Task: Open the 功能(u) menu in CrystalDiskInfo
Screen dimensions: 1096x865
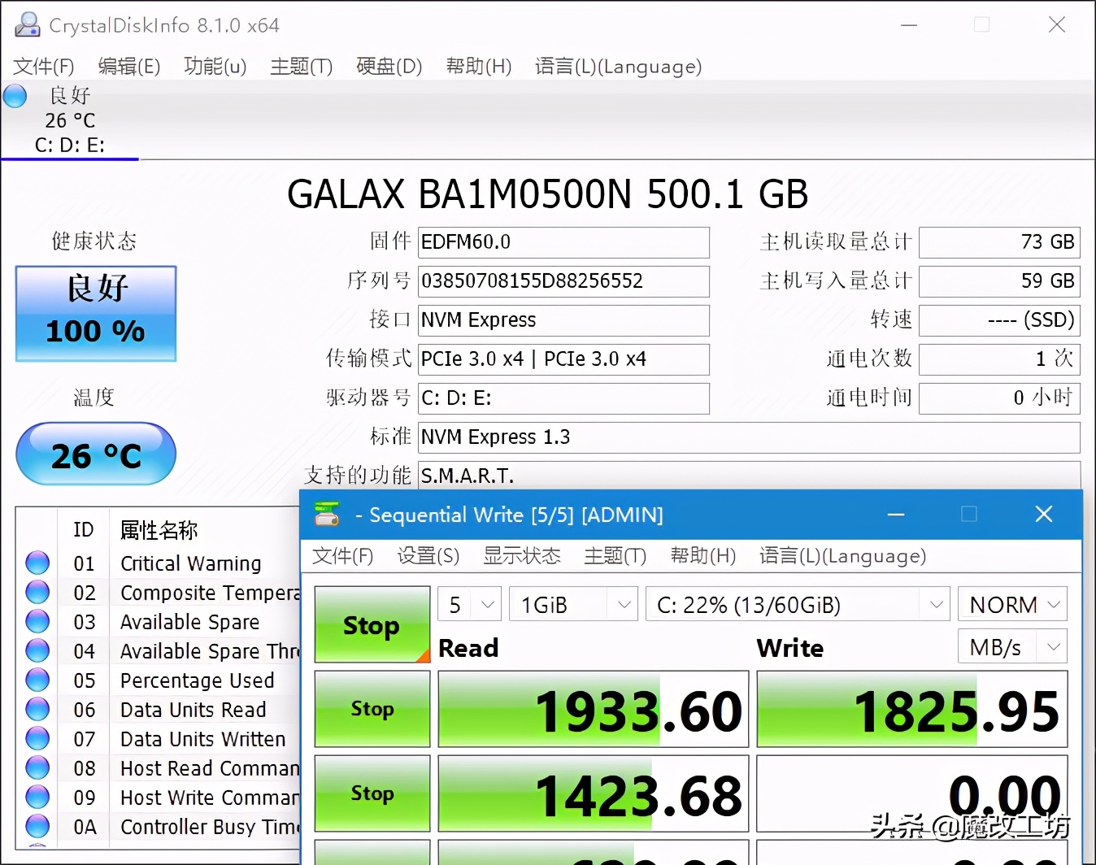Action: pos(215,67)
